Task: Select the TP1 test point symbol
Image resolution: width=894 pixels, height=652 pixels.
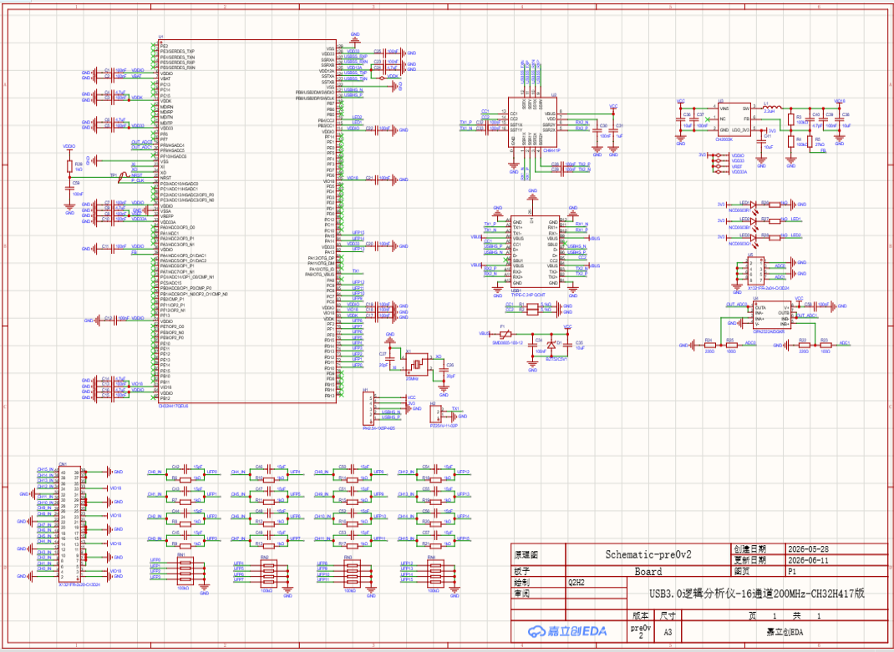Action: pyautogui.click(x=122, y=179)
